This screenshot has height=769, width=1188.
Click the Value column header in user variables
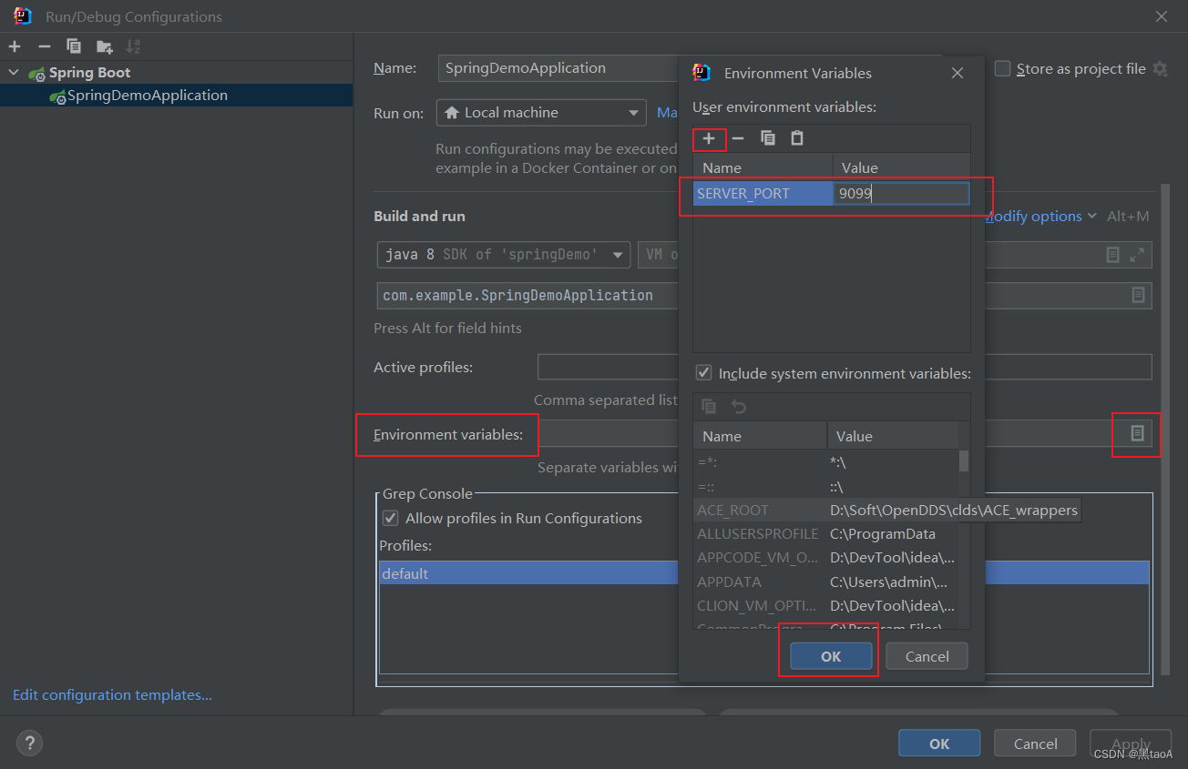(902, 167)
